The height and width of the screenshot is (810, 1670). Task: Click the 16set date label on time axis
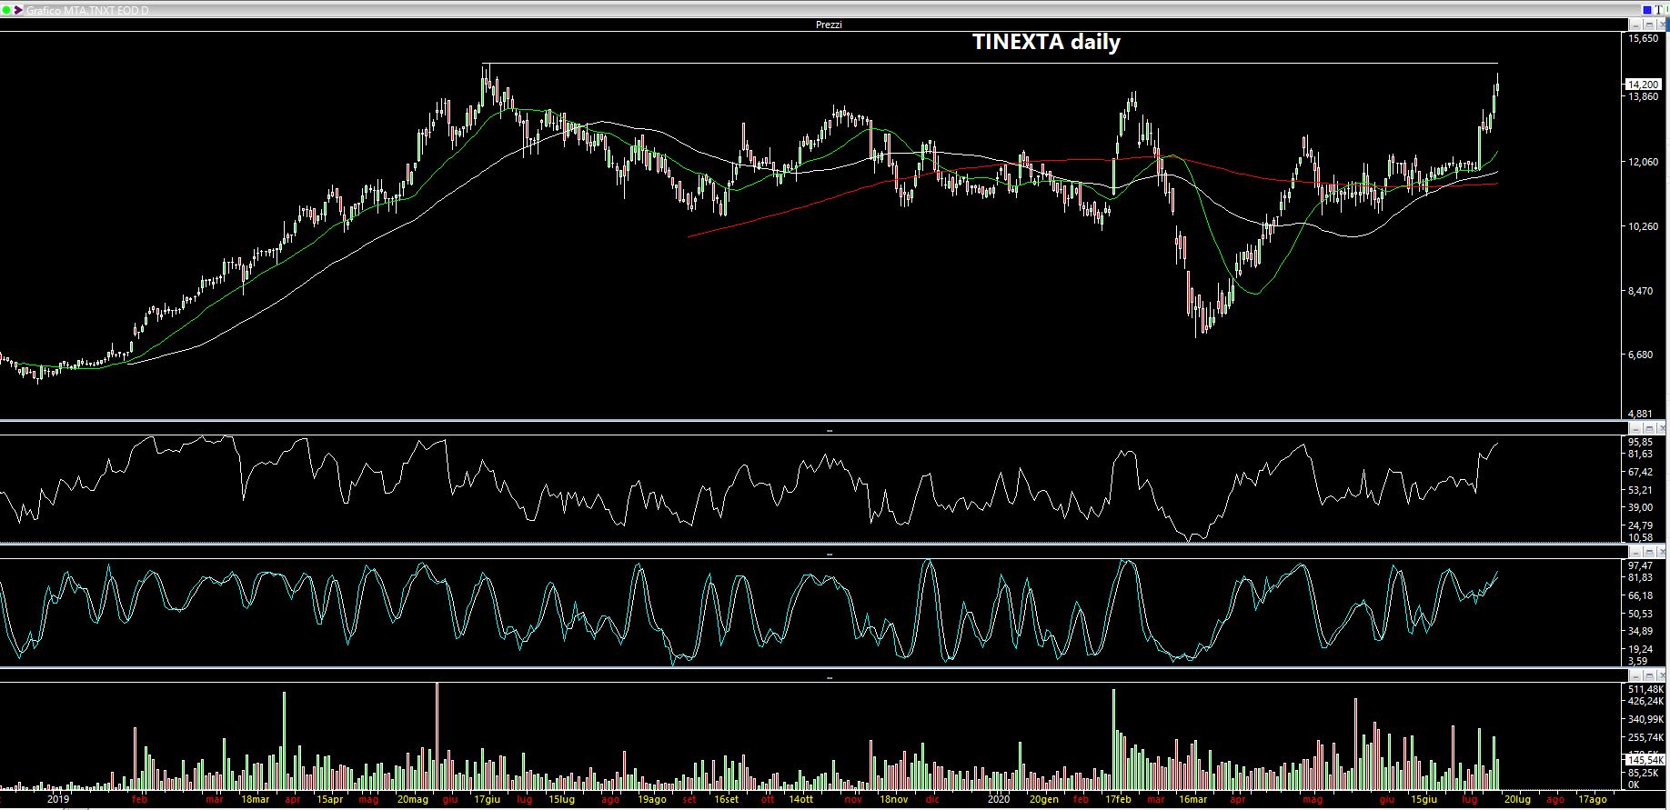pyautogui.click(x=727, y=799)
